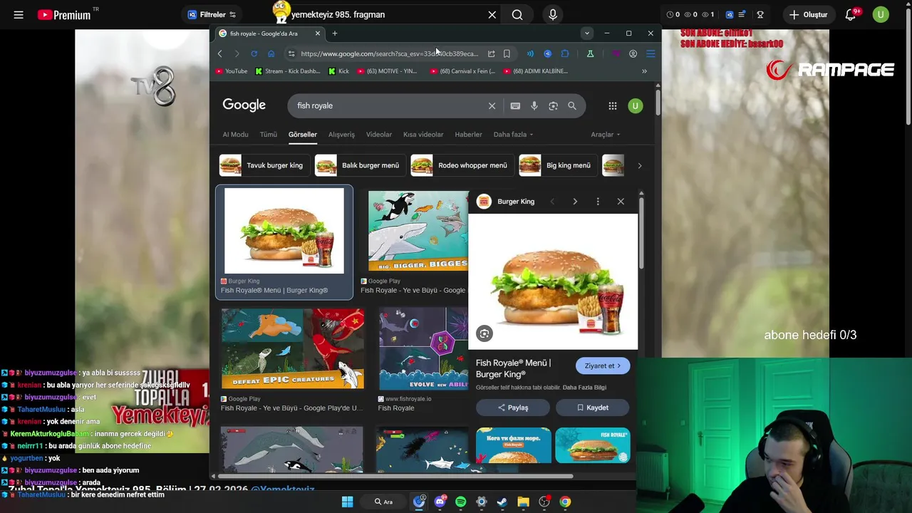912x513 pixels.
Task: Open the Windows Start menu
Action: [x=347, y=502]
